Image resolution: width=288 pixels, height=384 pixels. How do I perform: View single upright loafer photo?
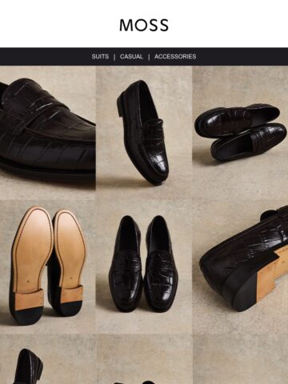pos(144,133)
